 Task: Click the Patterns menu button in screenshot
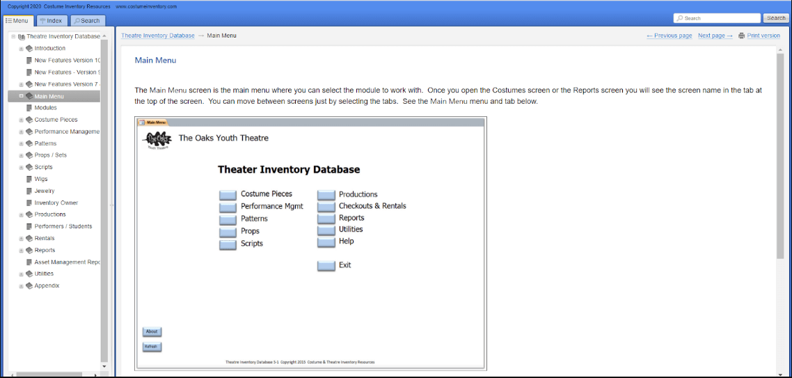point(228,220)
